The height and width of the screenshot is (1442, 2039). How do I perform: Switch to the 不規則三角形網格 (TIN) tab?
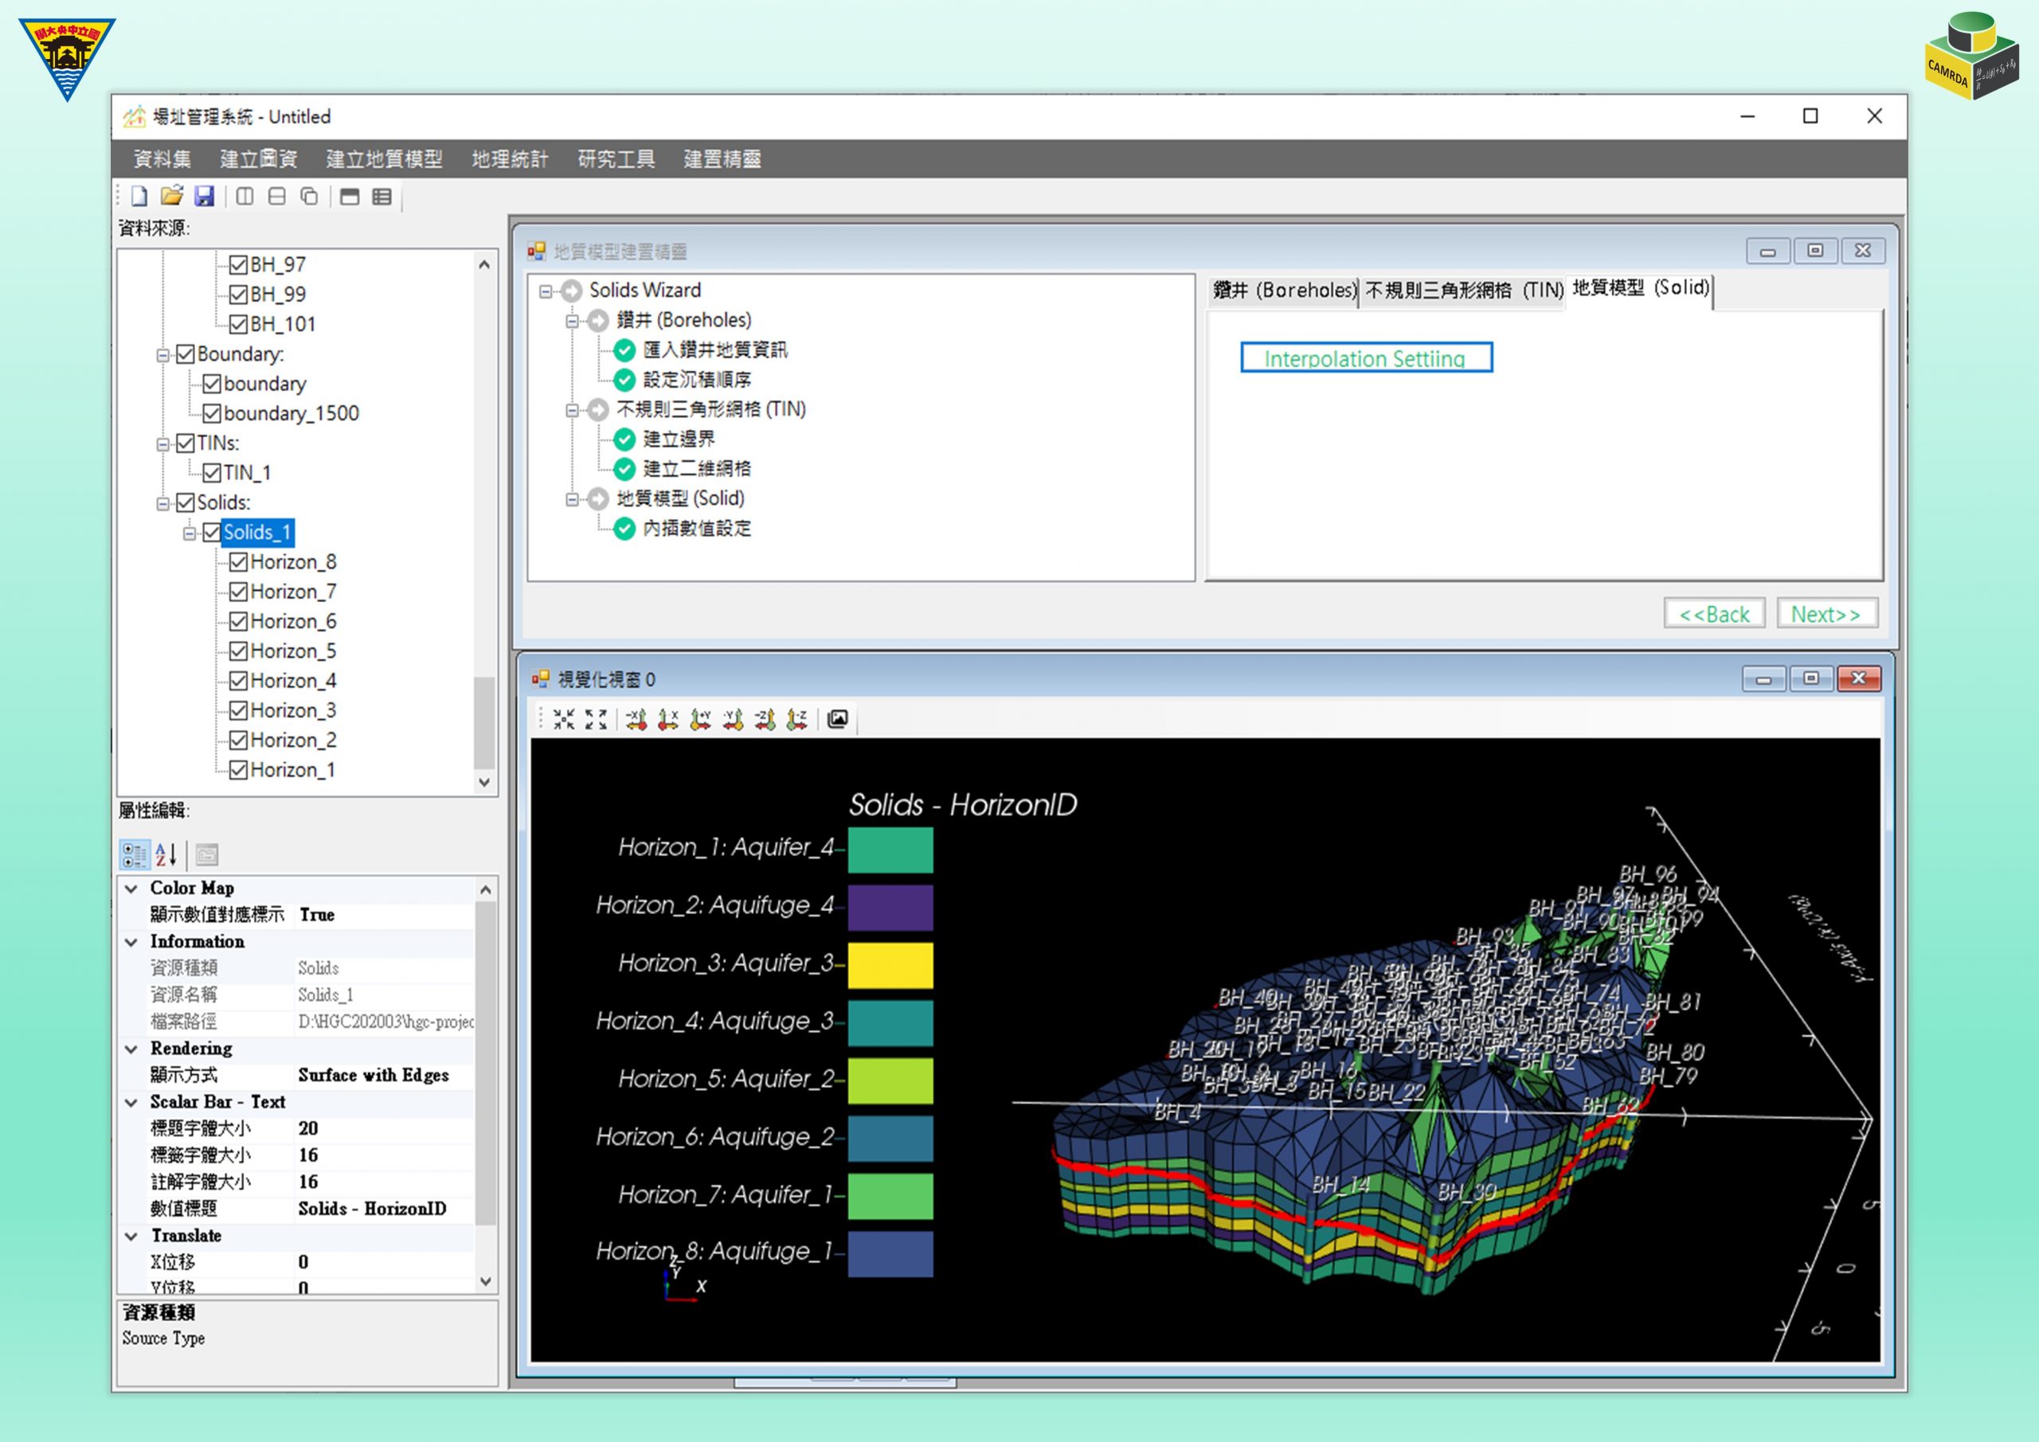tap(1463, 291)
